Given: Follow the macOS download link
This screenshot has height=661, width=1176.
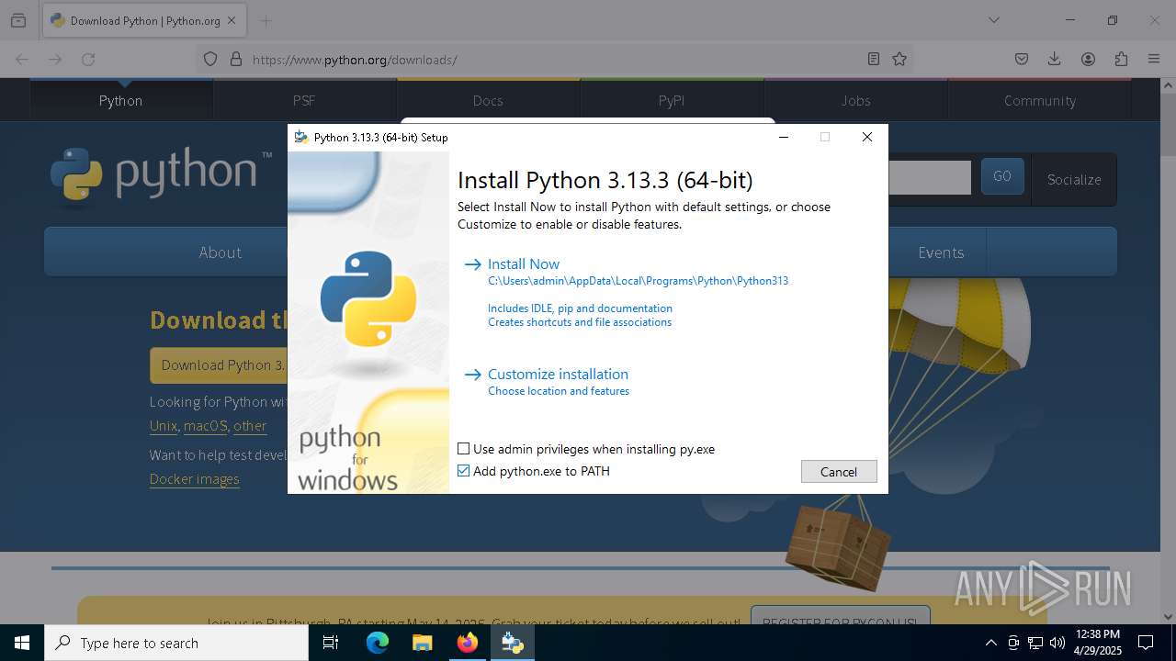Looking at the screenshot, I should tap(205, 426).
